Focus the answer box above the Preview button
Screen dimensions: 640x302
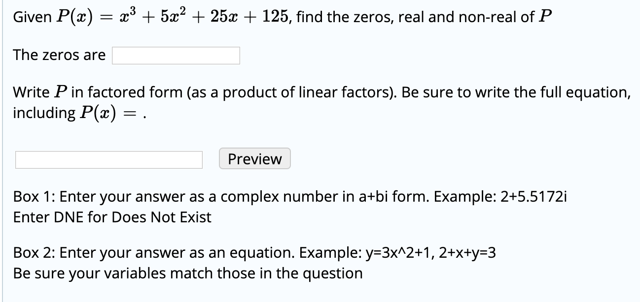point(108,159)
